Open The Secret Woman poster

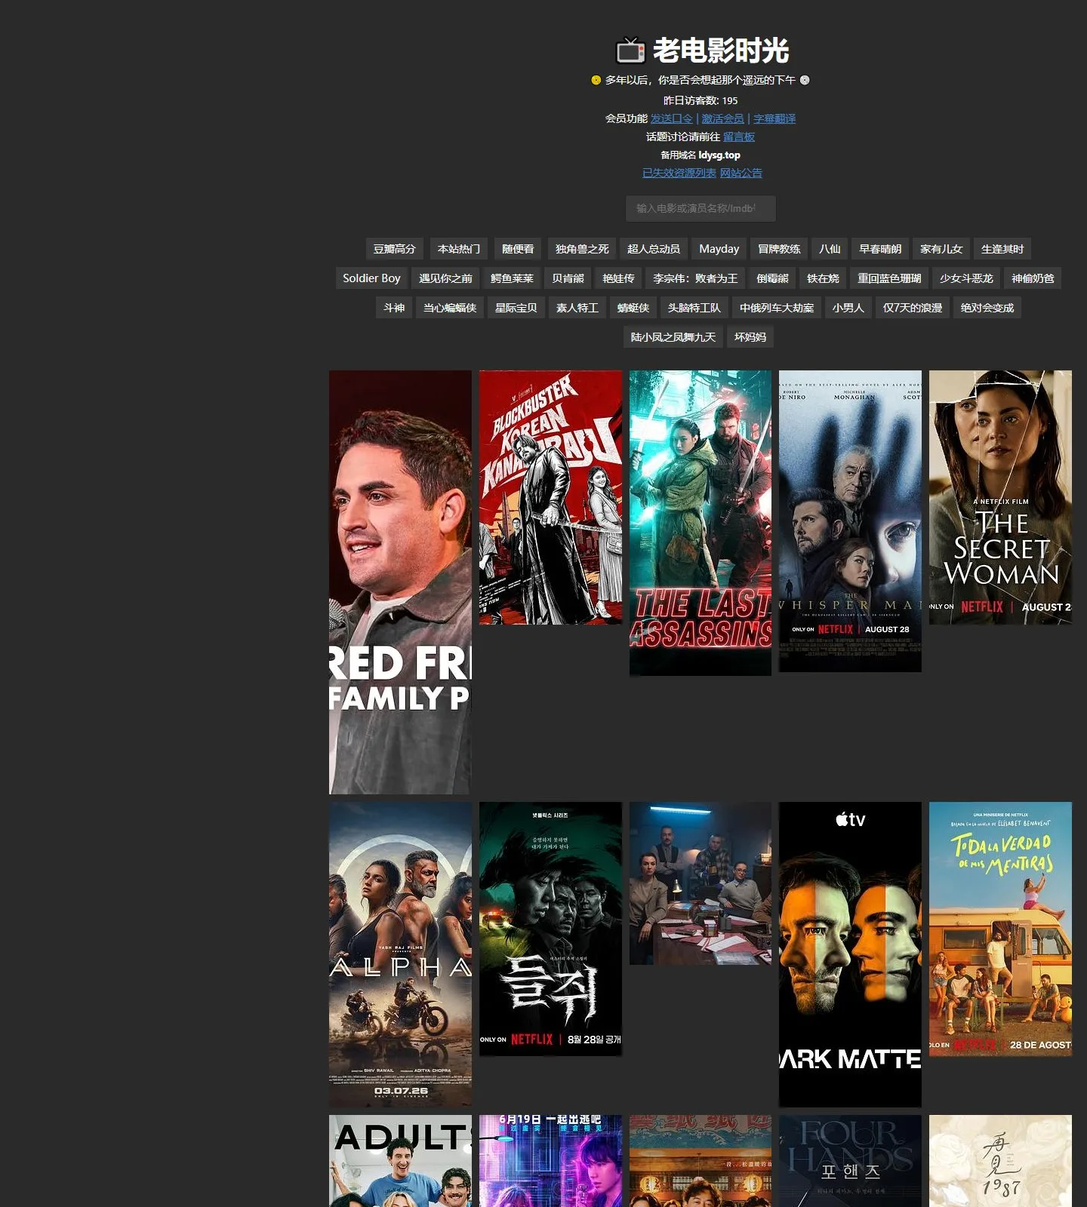tap(1000, 497)
